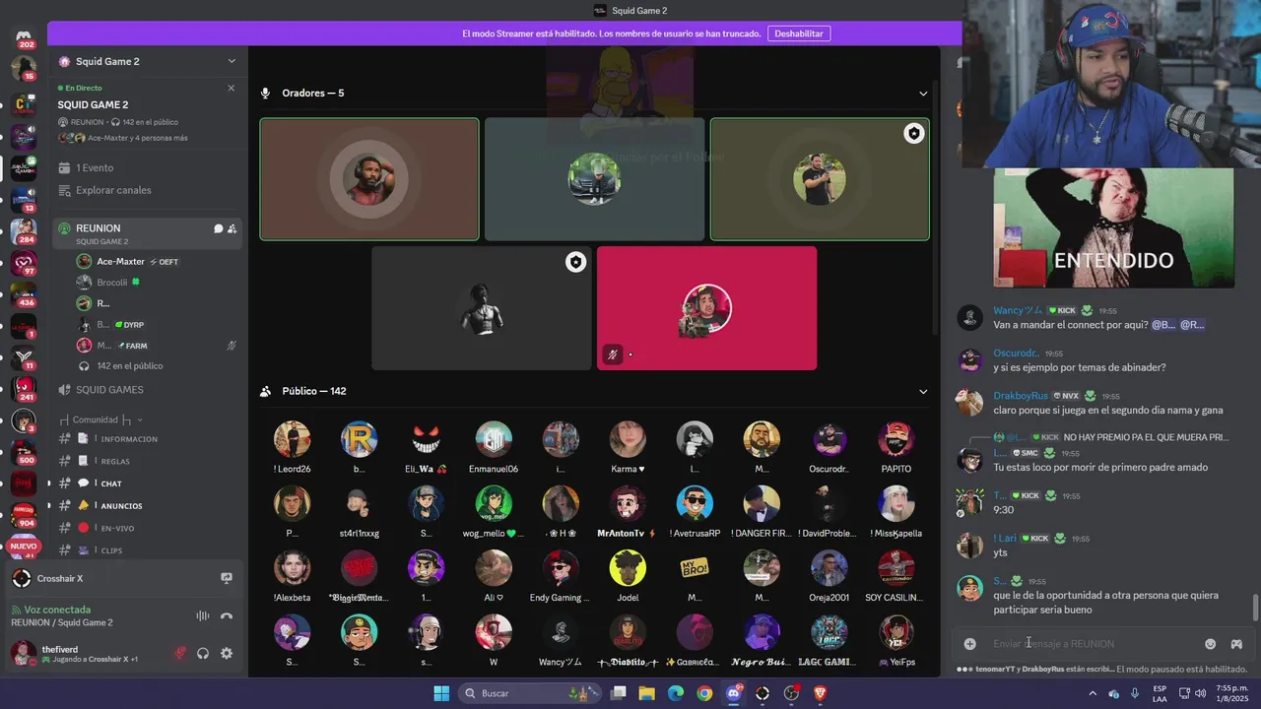Open chat icon on REUNION channel

pos(218,228)
